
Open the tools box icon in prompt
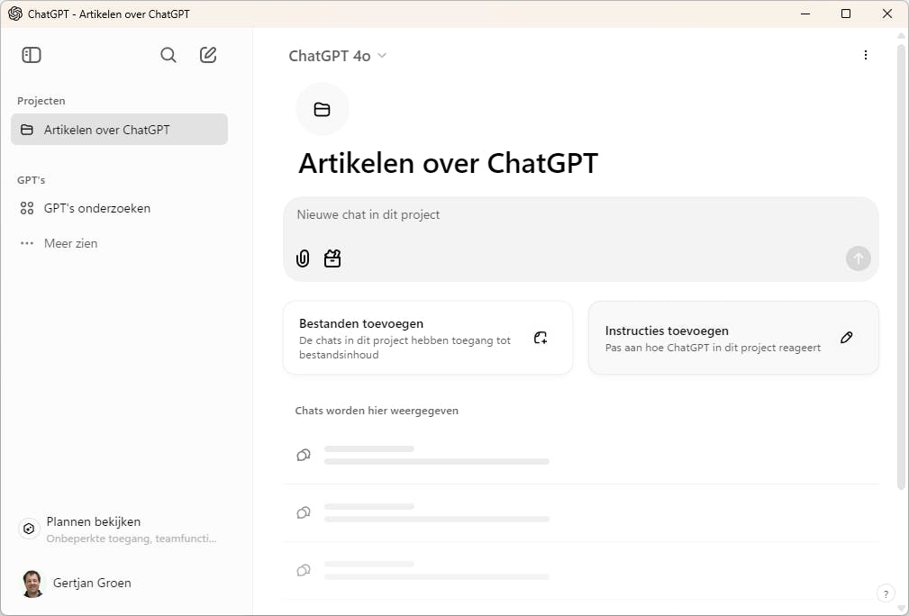click(332, 259)
